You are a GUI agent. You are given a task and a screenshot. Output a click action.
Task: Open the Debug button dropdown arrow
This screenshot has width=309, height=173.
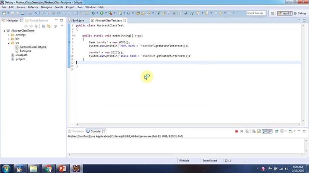97,13
